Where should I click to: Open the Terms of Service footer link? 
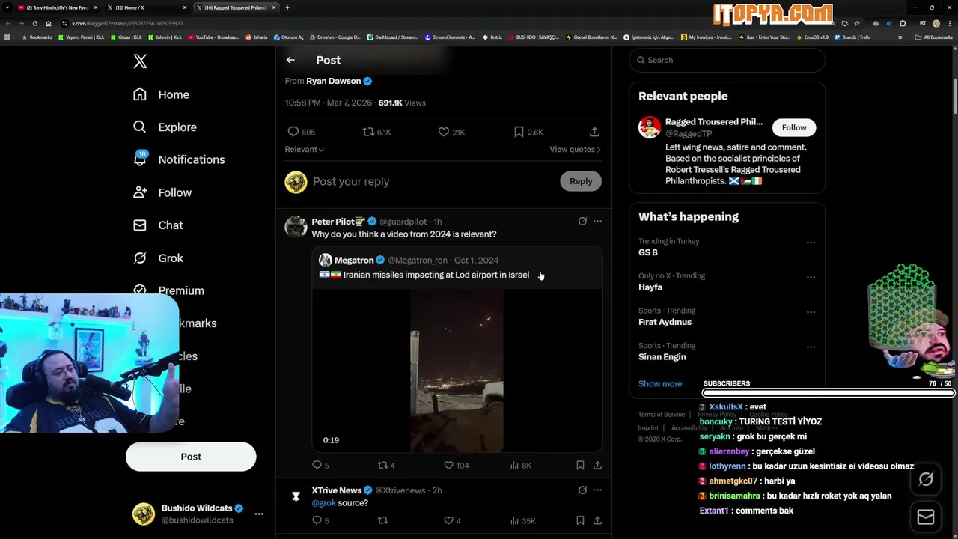662,415
